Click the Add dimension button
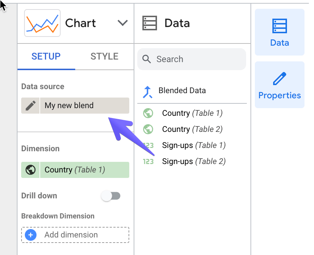Image resolution: width=314 pixels, height=255 pixels. pyautogui.click(x=75, y=235)
